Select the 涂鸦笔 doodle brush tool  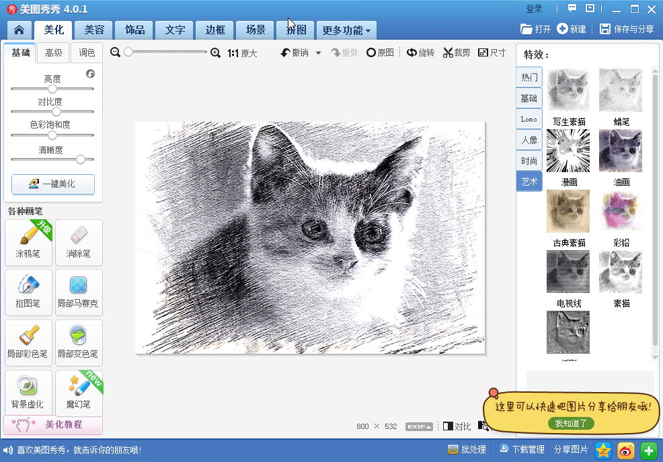(28, 243)
